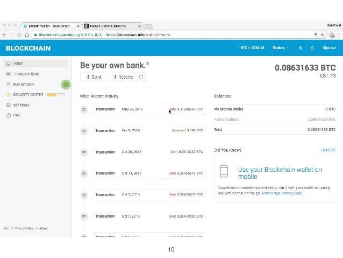Click the timeline icon beside May 24 transaction
The width and height of the screenshot is (343, 258).
click(84, 109)
